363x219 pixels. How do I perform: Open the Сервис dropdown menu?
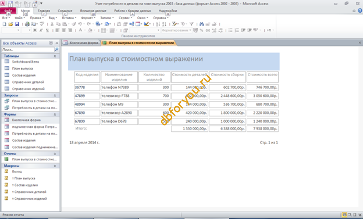[125, 18]
